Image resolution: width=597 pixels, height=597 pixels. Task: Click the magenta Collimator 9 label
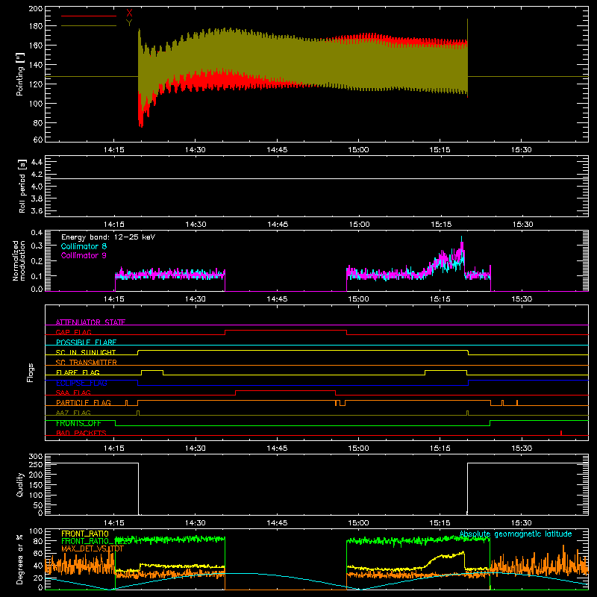[x=84, y=255]
